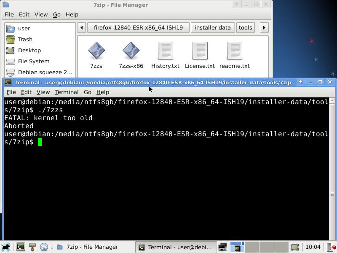Click the panel launcher icon next to the terminal launcher

32,247
